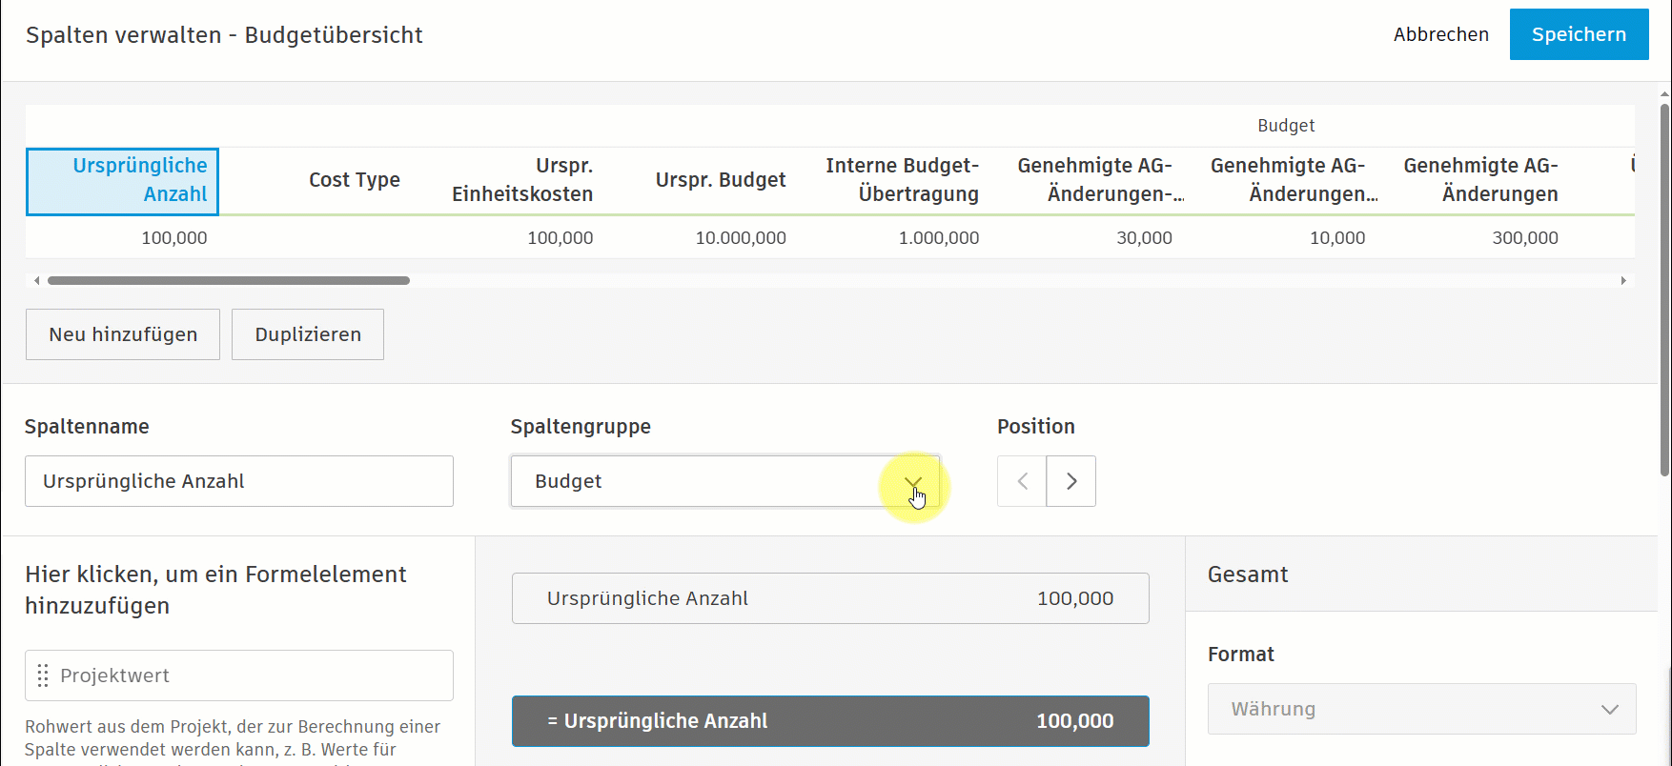
Task: Click the right arrow of the horizontal scrollbar
Action: coord(1623,281)
